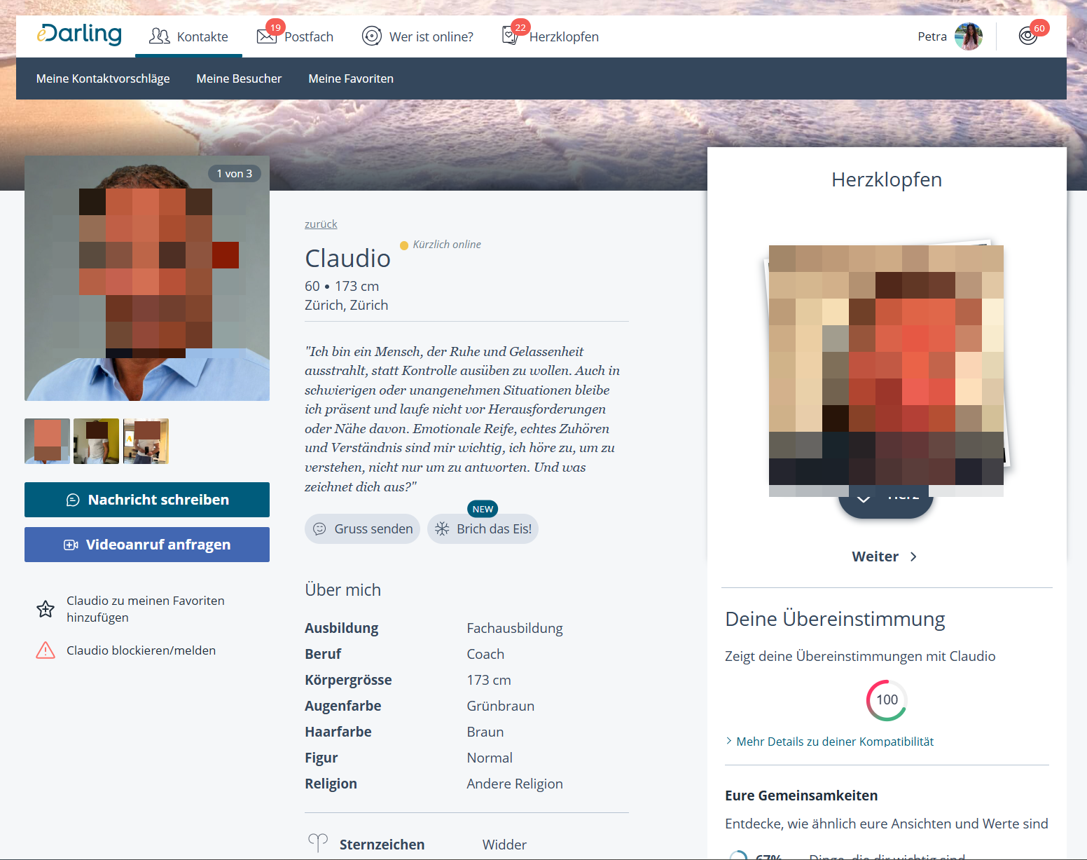
Task: Switch to Meine Favoriten tab
Action: click(x=351, y=79)
